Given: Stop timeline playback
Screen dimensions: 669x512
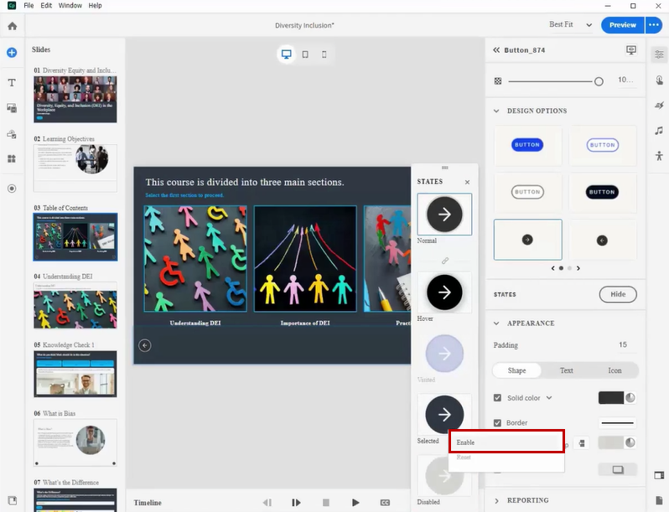Looking at the screenshot, I should pyautogui.click(x=326, y=503).
